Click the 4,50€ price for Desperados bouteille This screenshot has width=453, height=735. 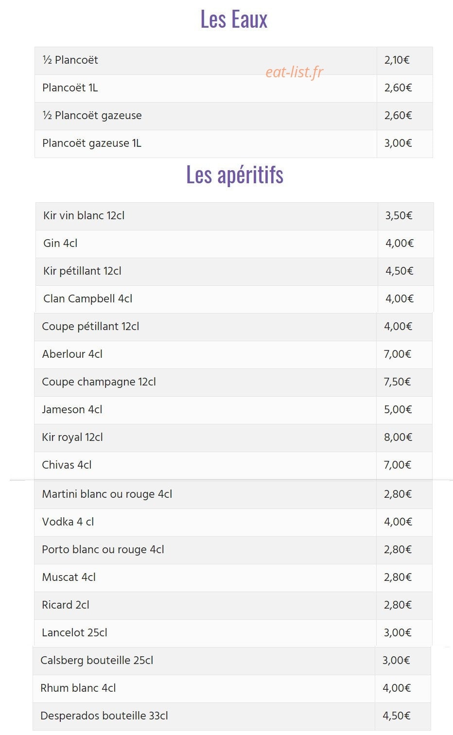click(397, 716)
